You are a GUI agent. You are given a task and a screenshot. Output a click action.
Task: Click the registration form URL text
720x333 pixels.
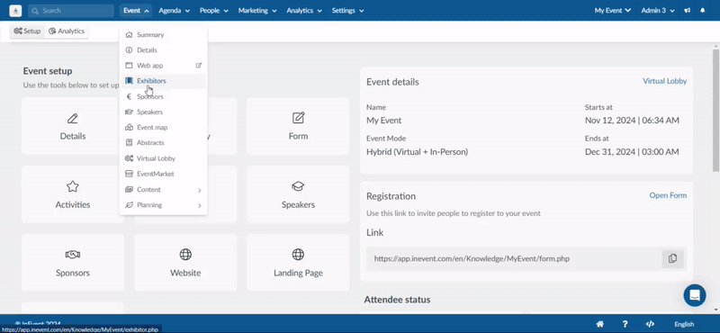[472, 258]
